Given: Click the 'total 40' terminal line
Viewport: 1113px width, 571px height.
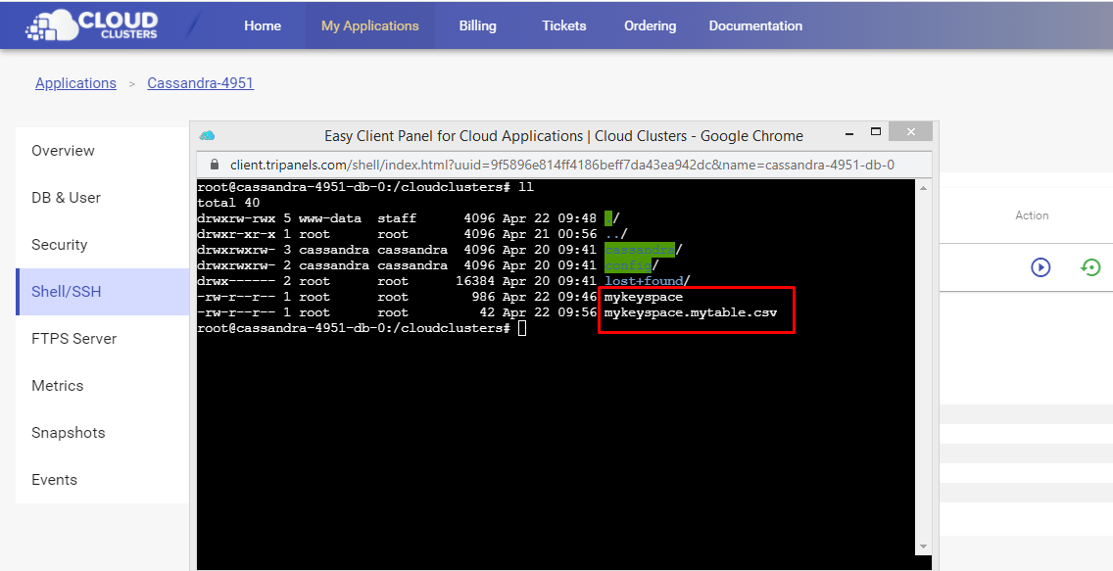Looking at the screenshot, I should pyautogui.click(x=228, y=203).
